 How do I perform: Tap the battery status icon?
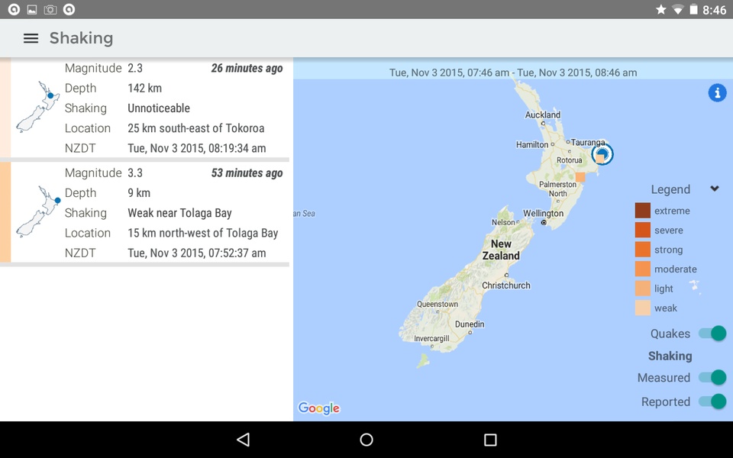click(x=694, y=9)
